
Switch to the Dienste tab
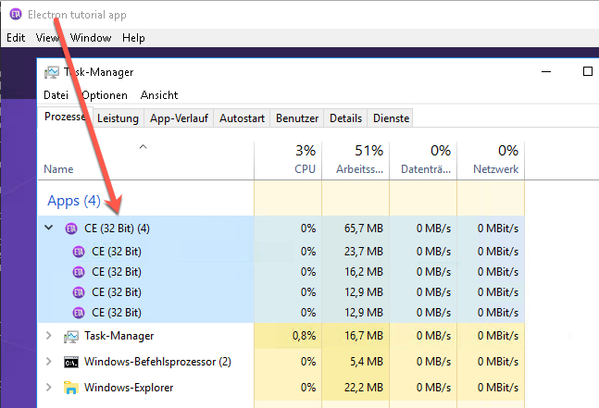(391, 118)
